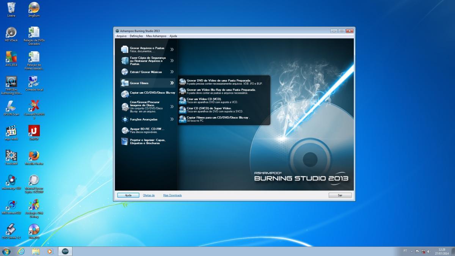Open the Funções Avançadas atom icon
This screenshot has width=455, height=256.
point(124,119)
